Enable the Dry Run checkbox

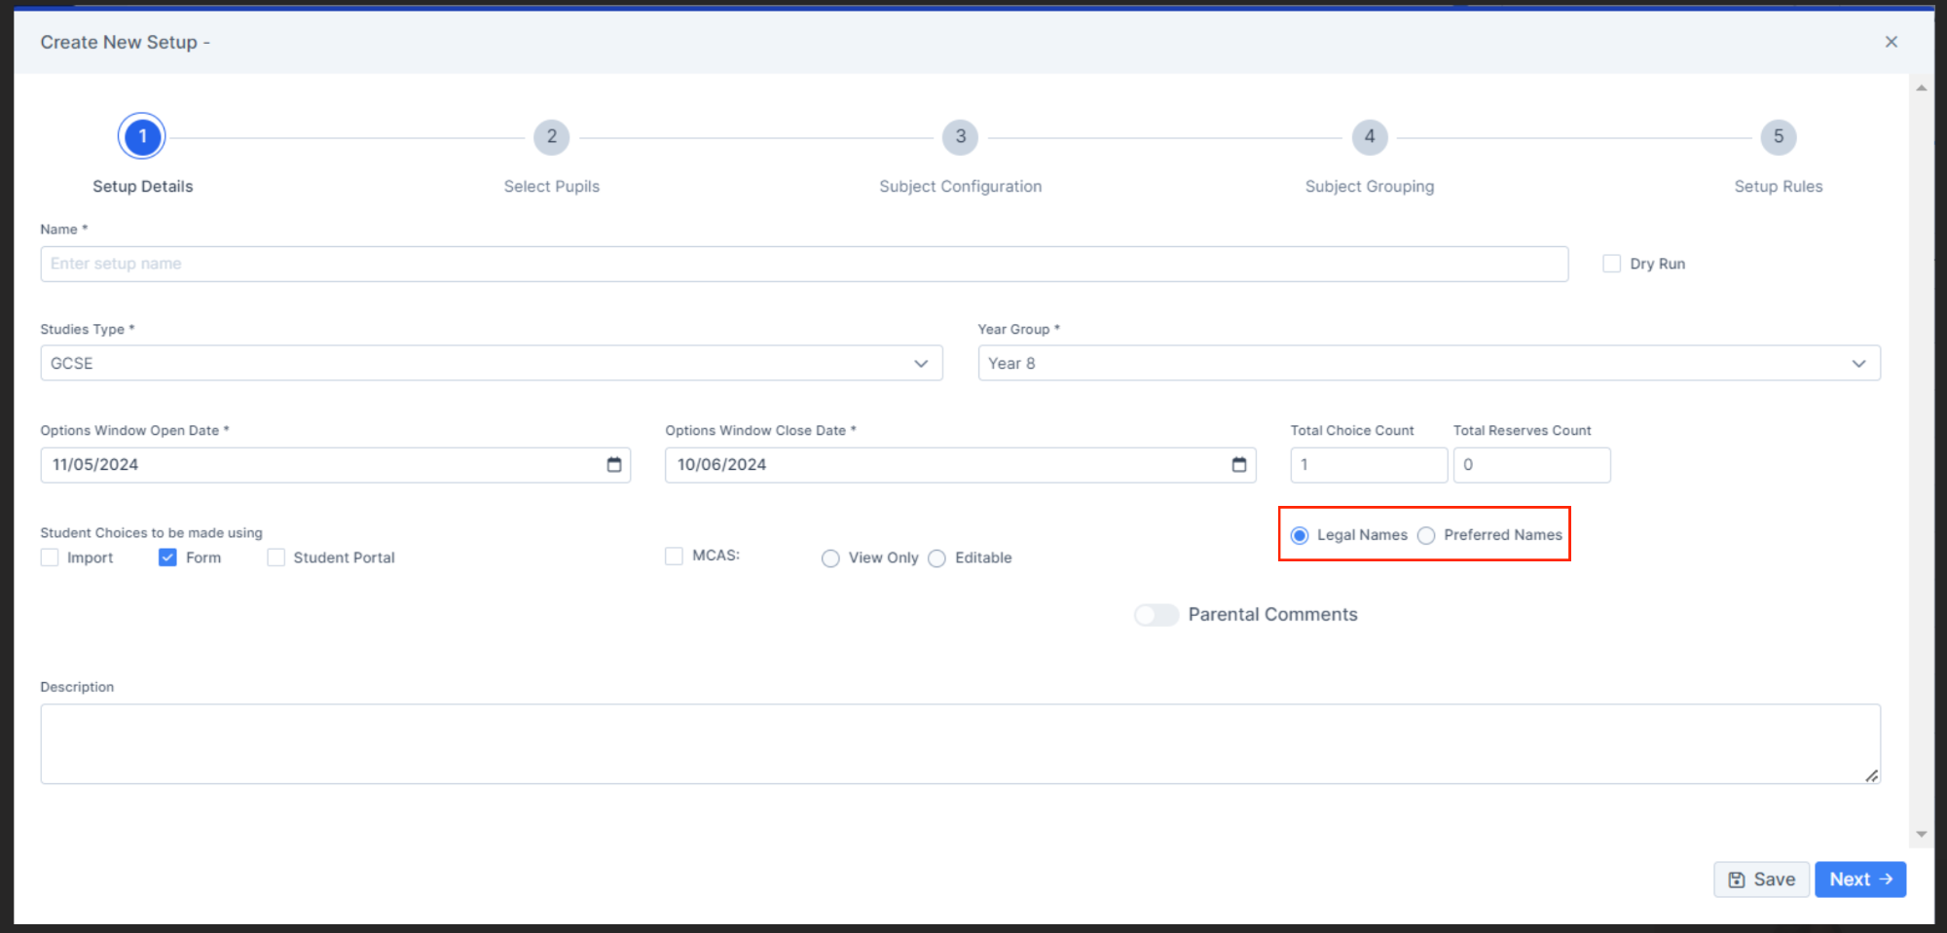click(x=1611, y=263)
